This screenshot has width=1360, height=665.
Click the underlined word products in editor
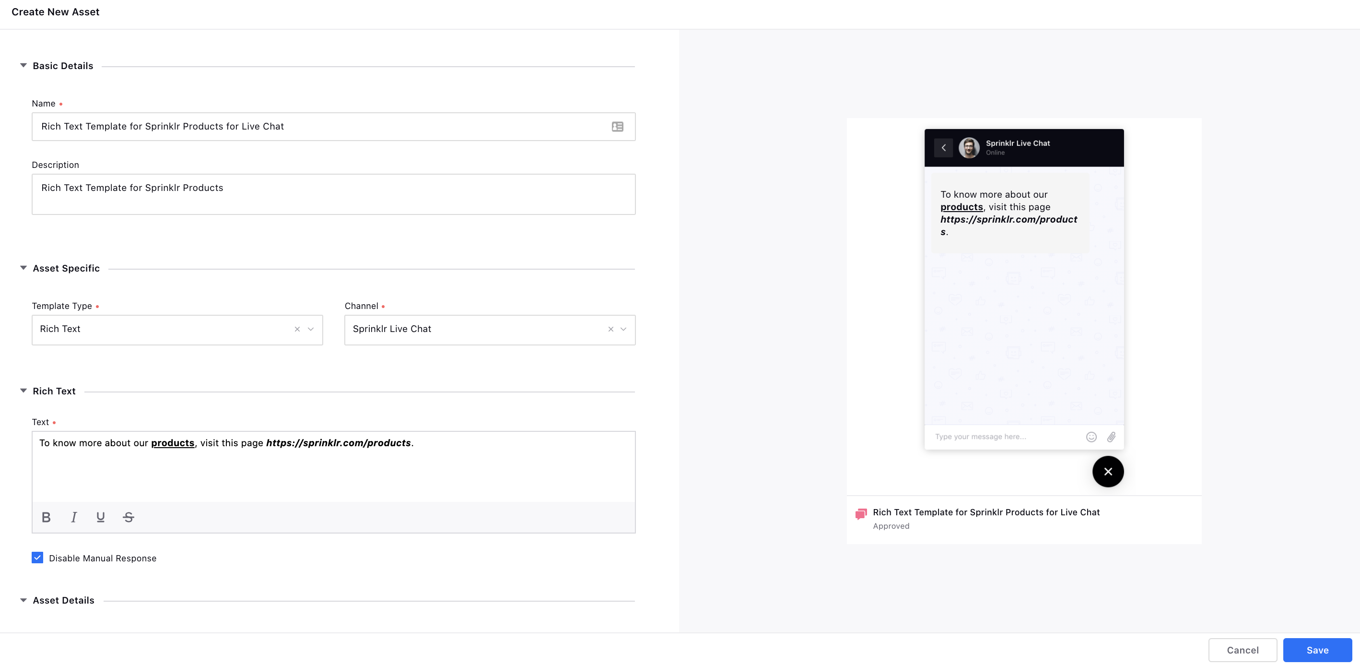click(173, 443)
